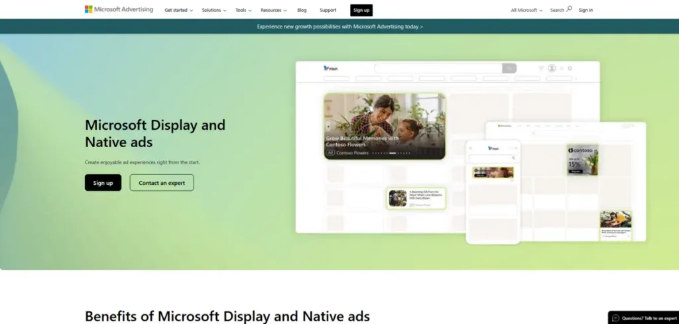679x324 pixels.
Task: Click Contact an expert button
Action: 162,183
